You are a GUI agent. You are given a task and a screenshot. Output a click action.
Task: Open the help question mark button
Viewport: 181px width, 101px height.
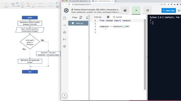coord(64,95)
